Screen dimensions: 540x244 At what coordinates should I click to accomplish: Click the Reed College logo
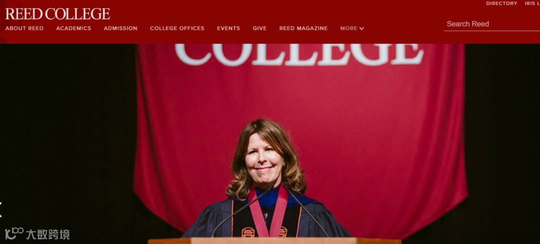coord(58,14)
